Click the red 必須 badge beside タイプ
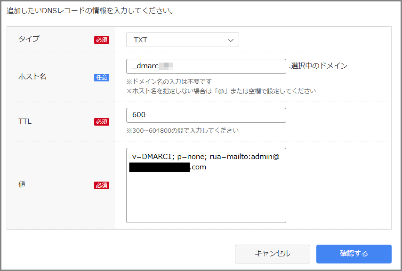 [x=101, y=40]
